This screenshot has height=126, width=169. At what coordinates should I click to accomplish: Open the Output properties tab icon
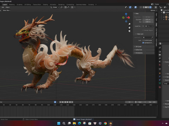(x=160, y=55)
